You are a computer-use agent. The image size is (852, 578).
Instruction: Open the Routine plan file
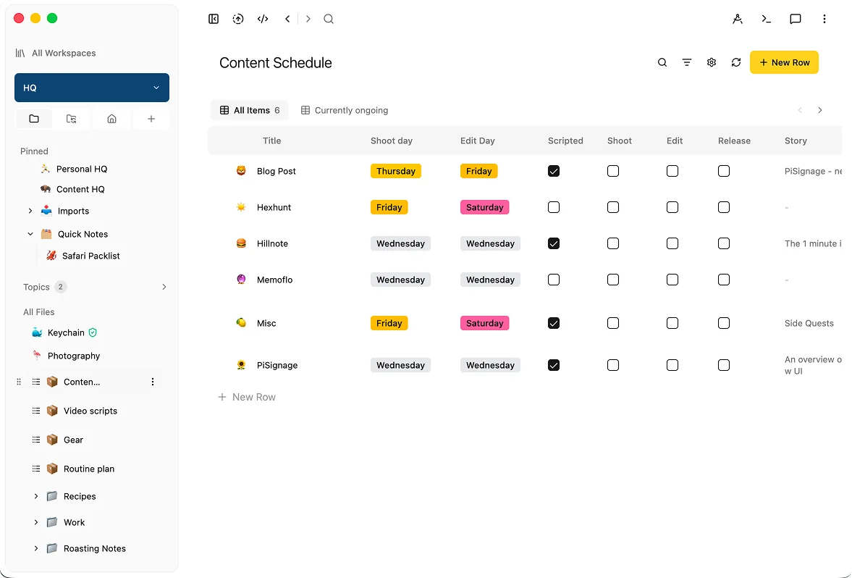(x=89, y=469)
